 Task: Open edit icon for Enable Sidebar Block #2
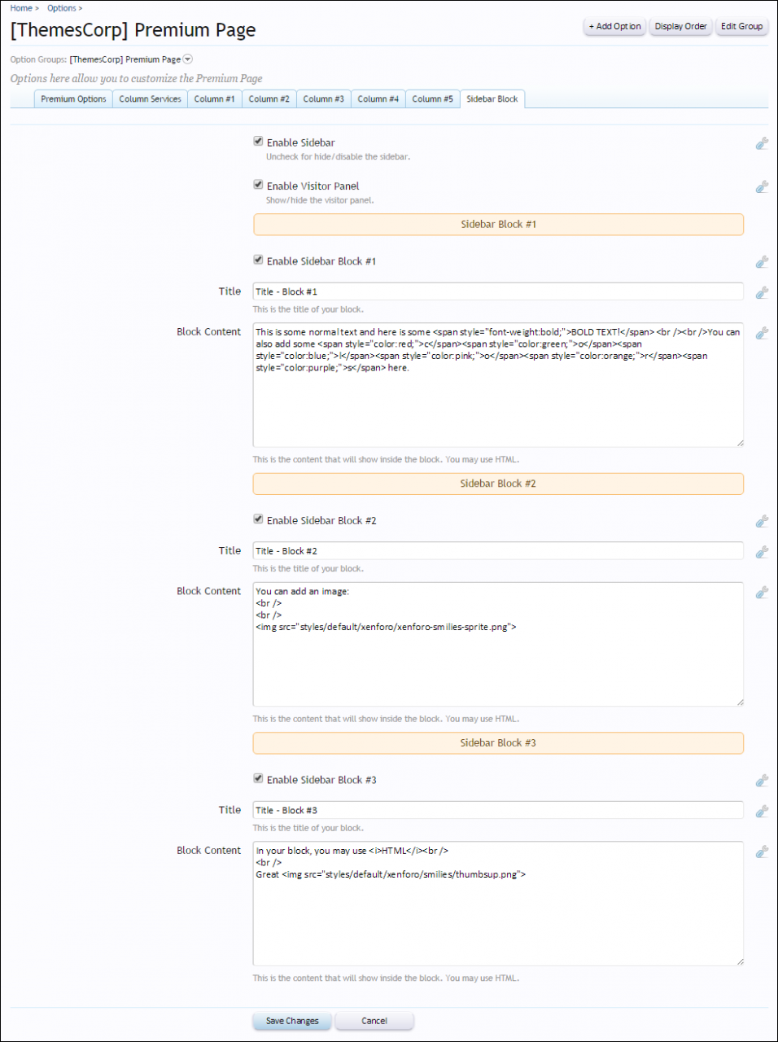[762, 521]
